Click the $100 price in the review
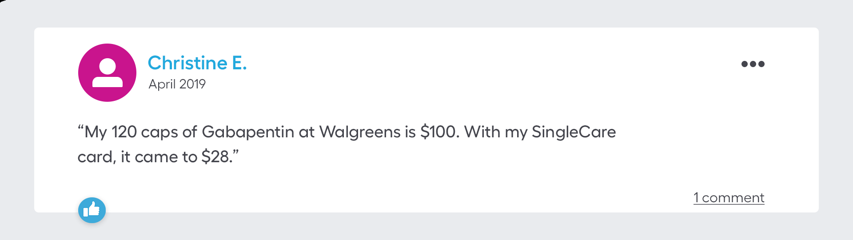The image size is (853, 240). pos(439,132)
